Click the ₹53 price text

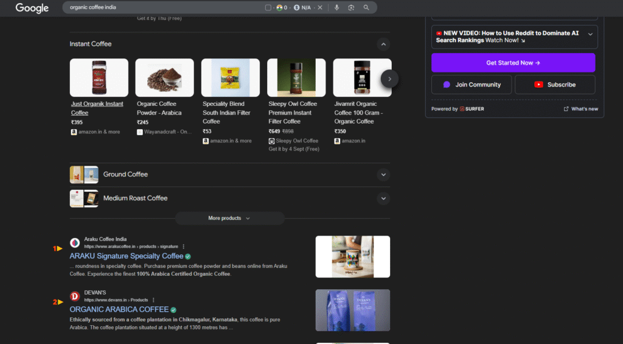pyautogui.click(x=207, y=132)
